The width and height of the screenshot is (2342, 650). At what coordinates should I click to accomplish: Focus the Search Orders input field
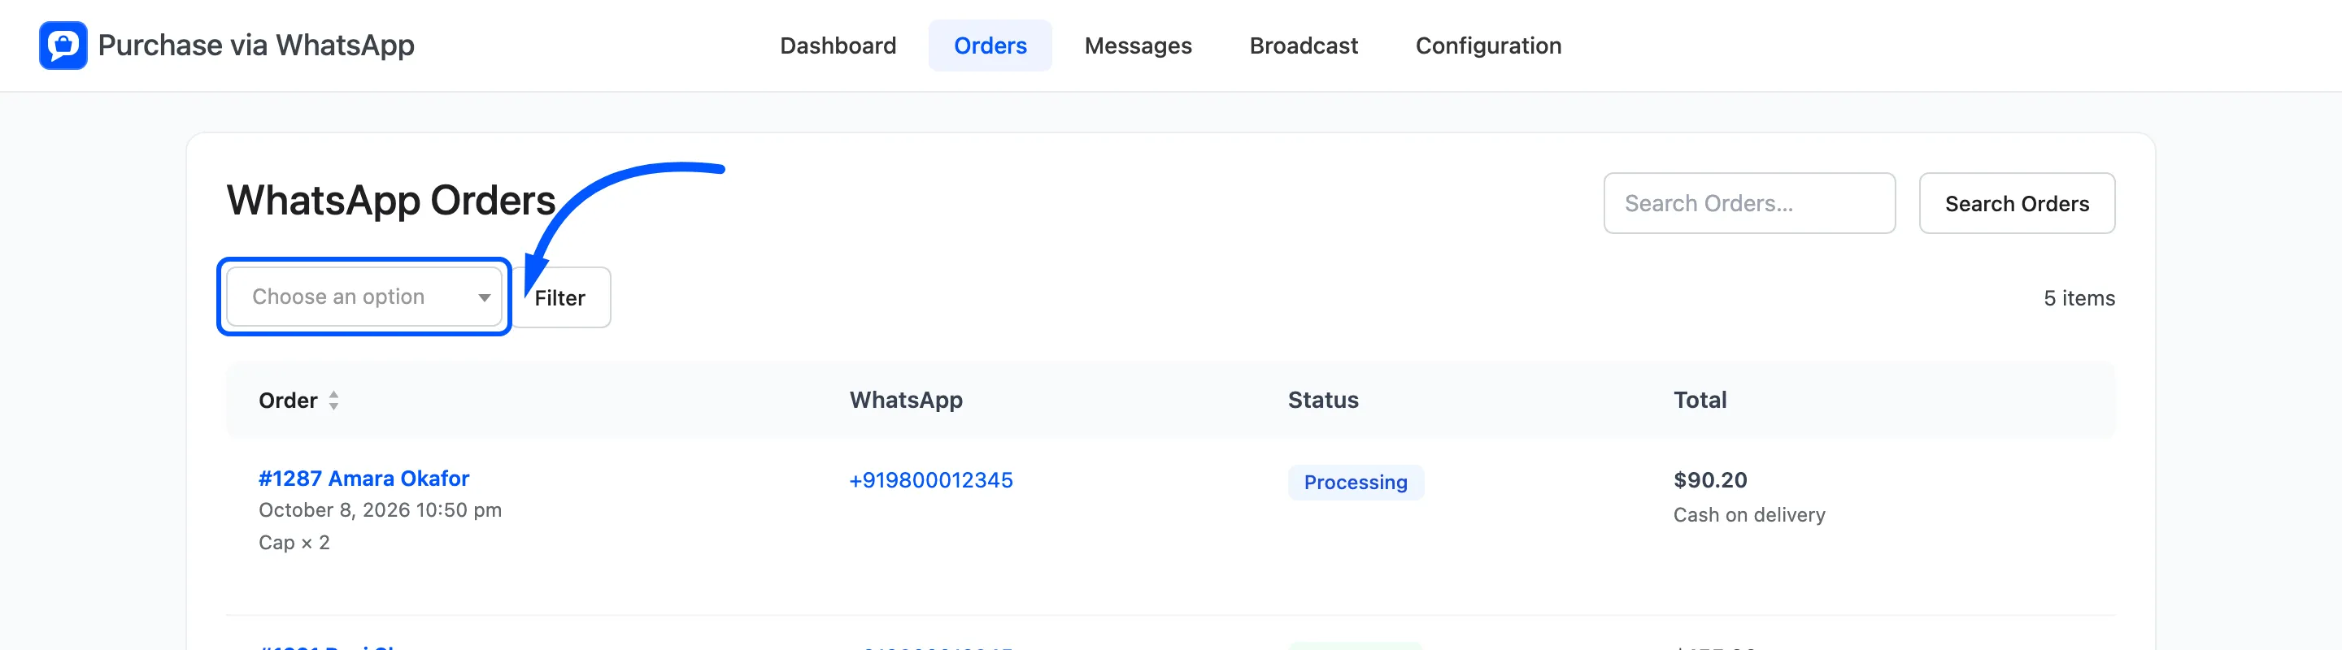[1748, 203]
